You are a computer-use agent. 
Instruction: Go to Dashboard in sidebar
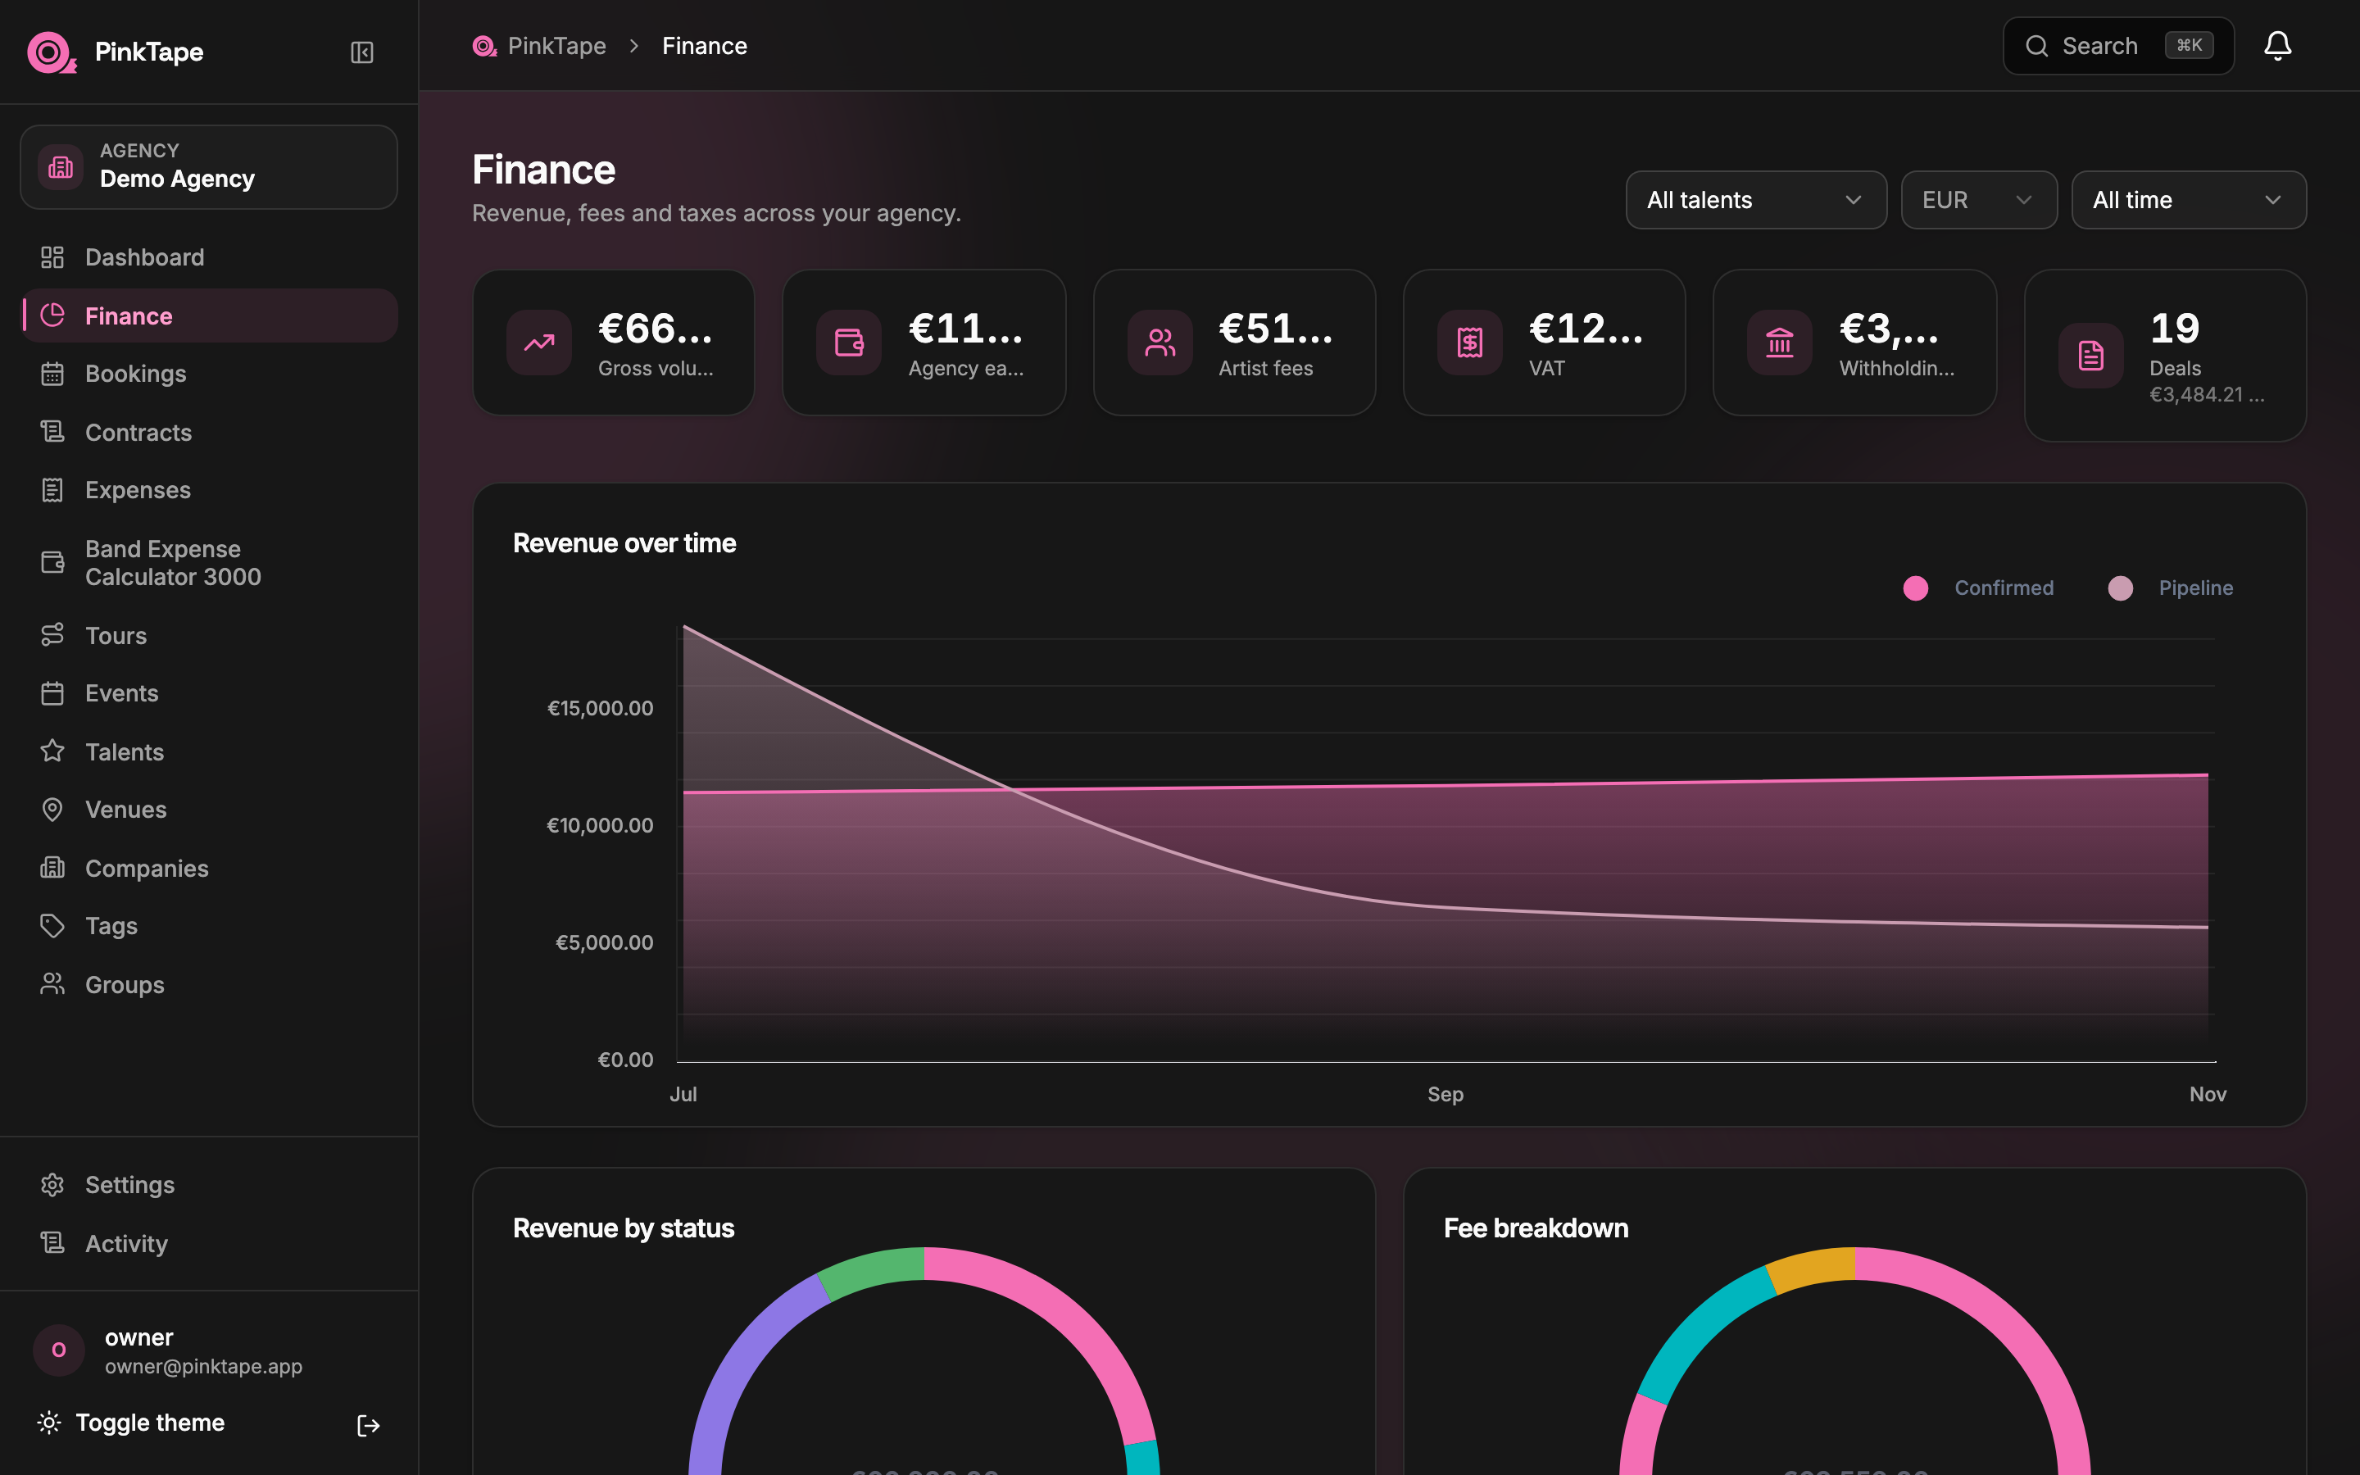click(x=209, y=257)
